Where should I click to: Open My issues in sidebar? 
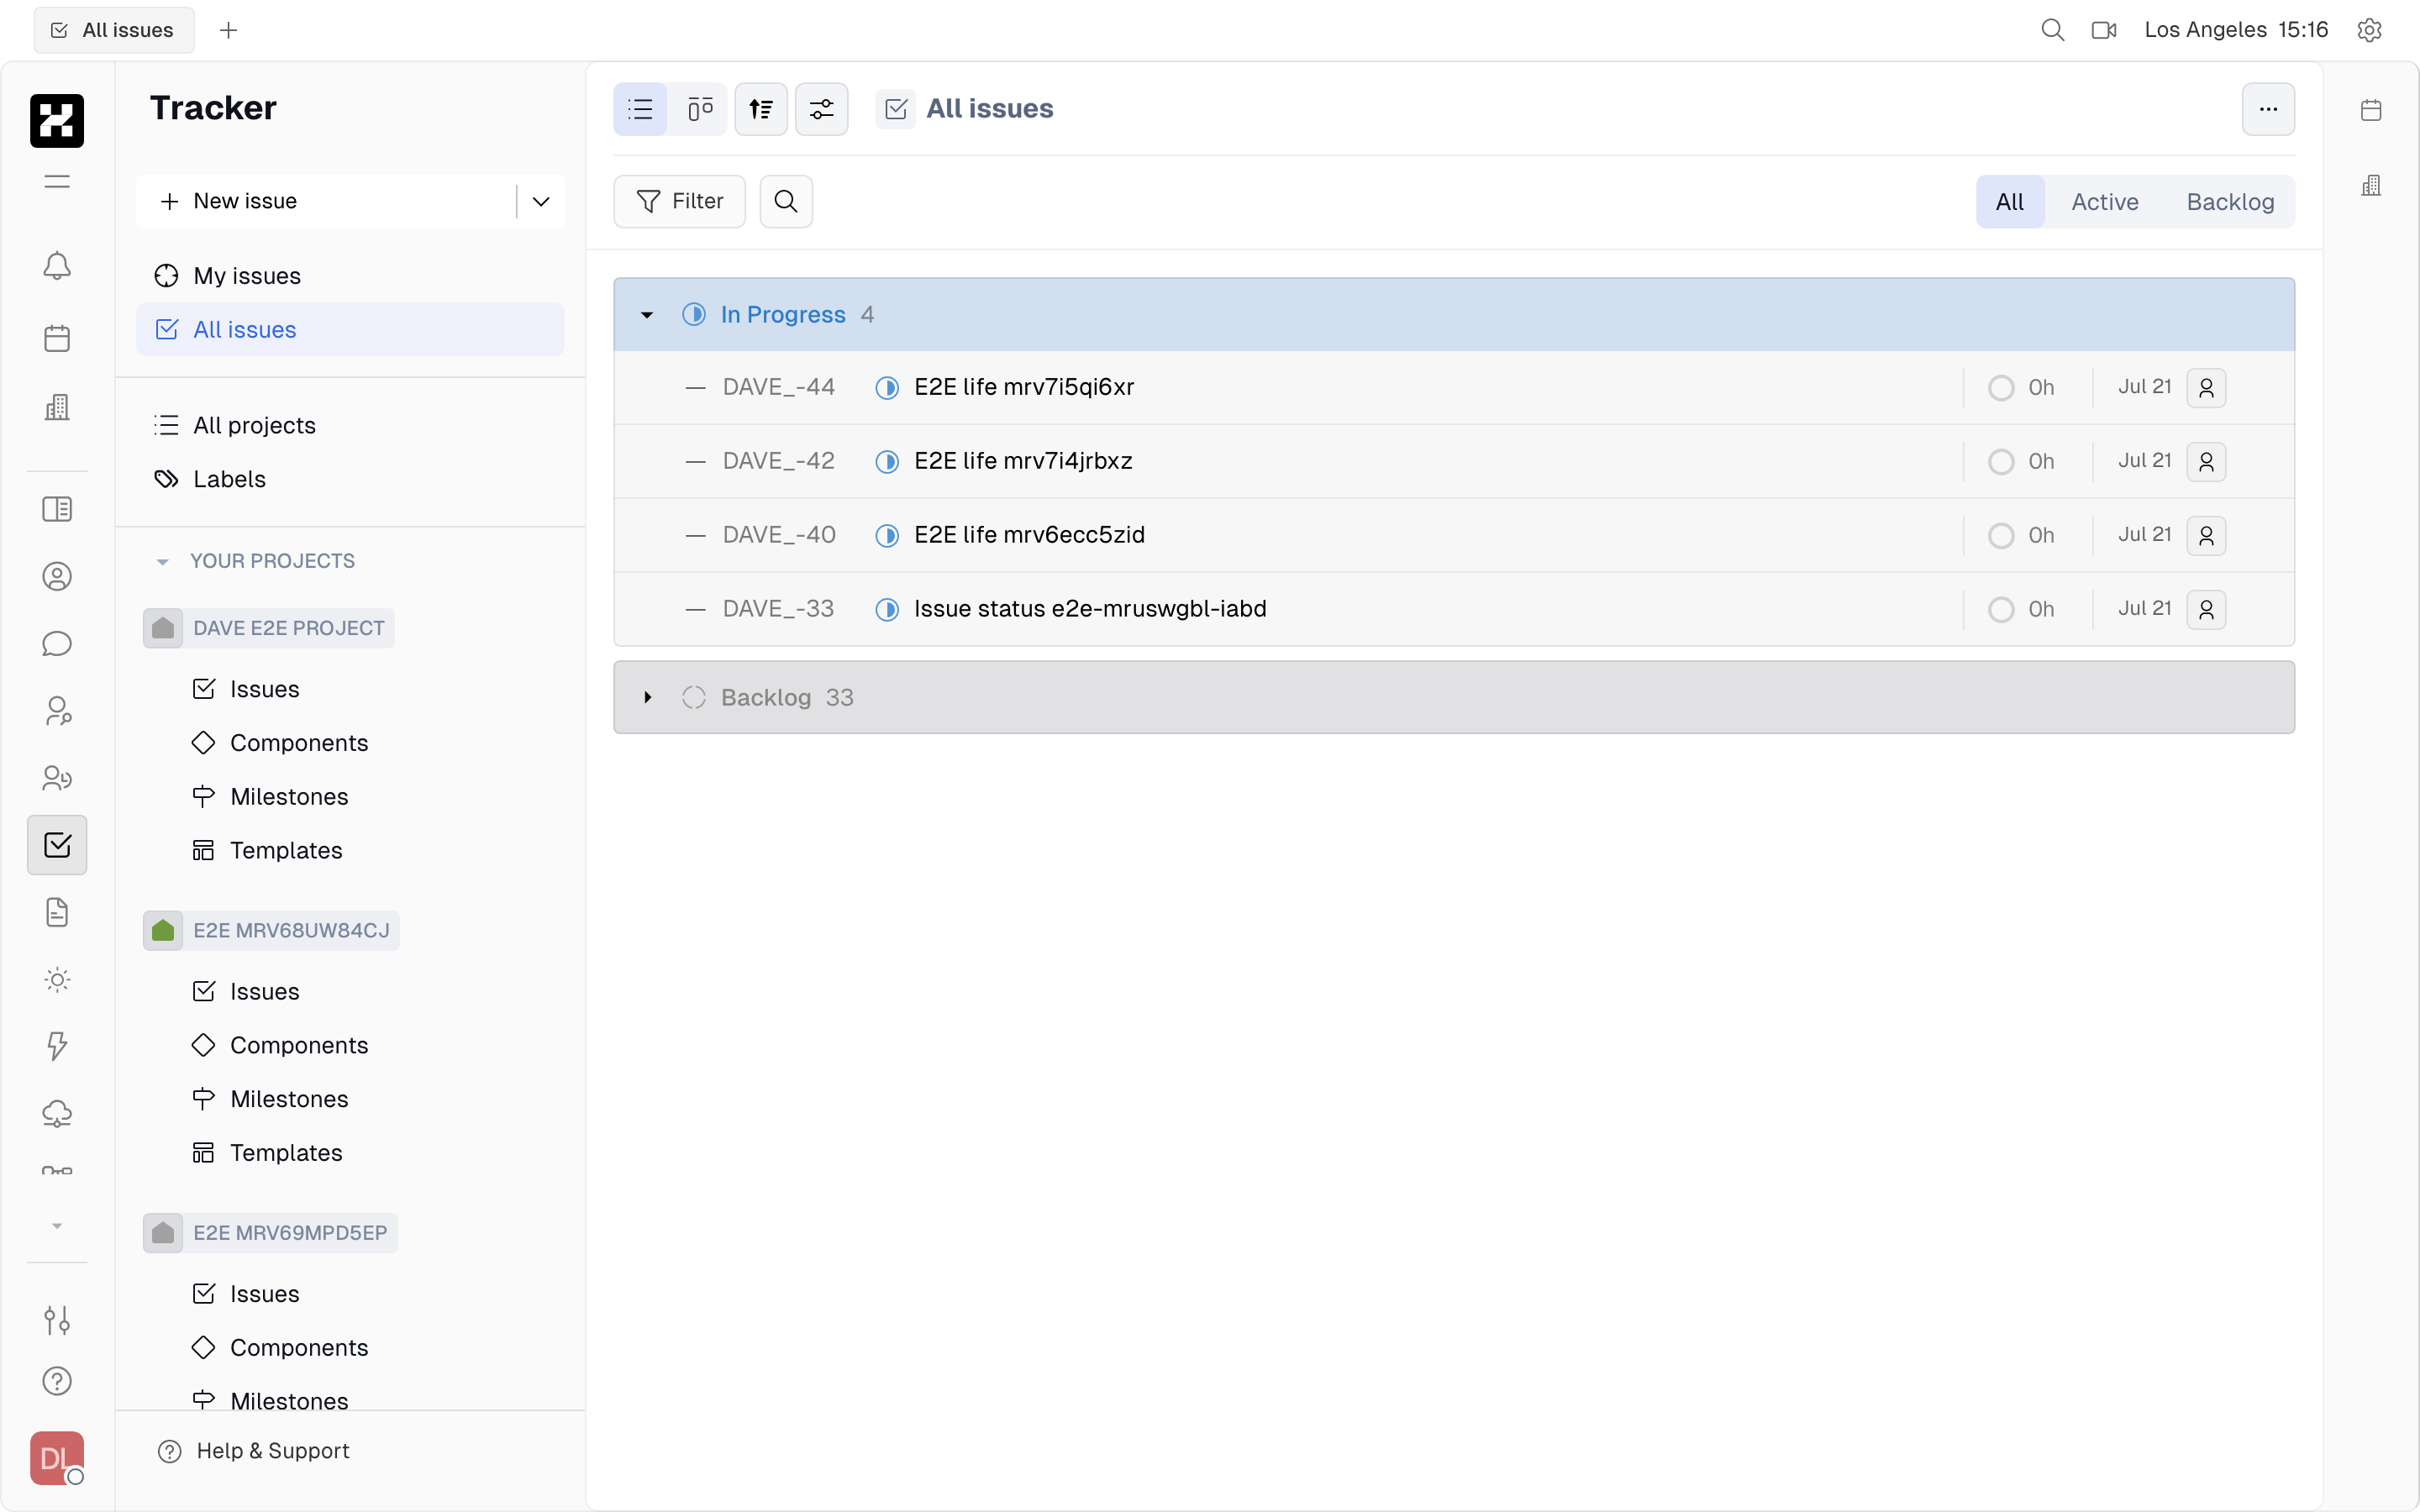coord(350,275)
